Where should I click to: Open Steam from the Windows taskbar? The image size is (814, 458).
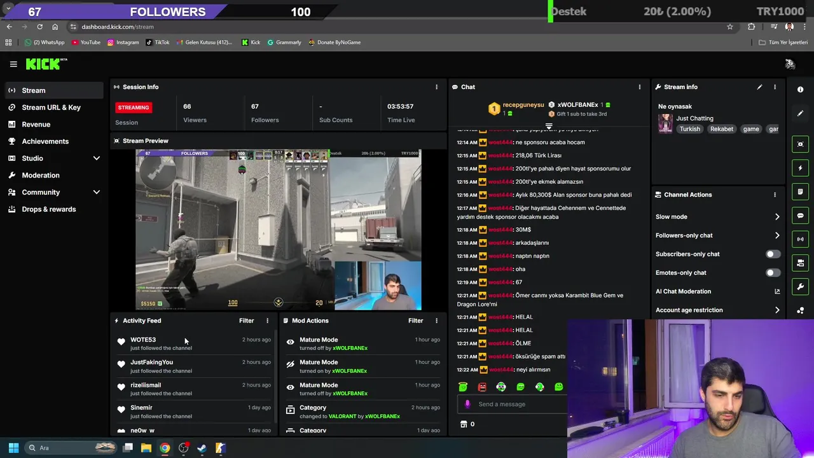click(202, 448)
